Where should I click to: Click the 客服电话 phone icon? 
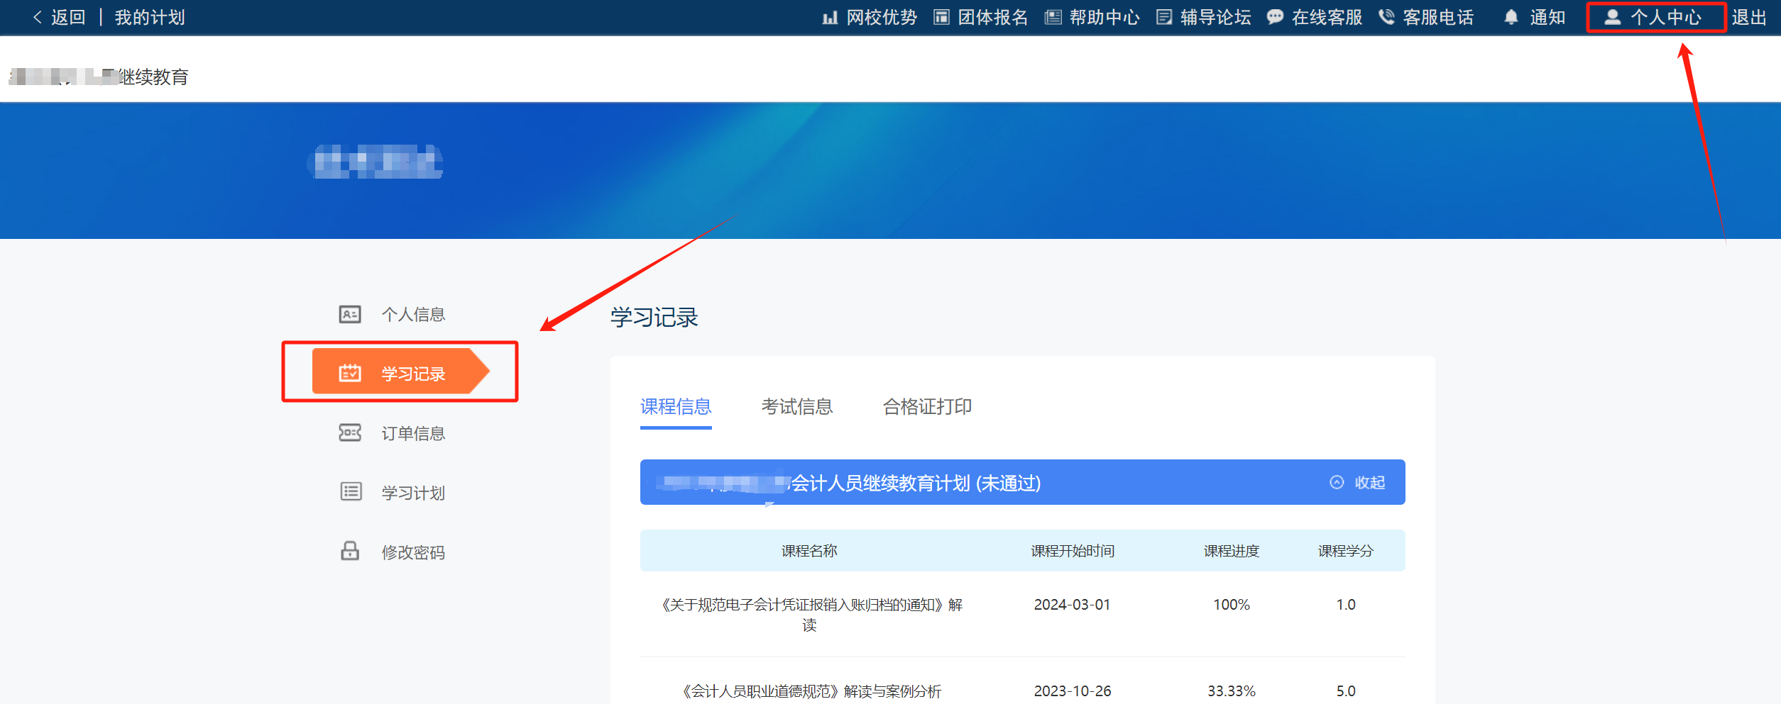pos(1386,18)
